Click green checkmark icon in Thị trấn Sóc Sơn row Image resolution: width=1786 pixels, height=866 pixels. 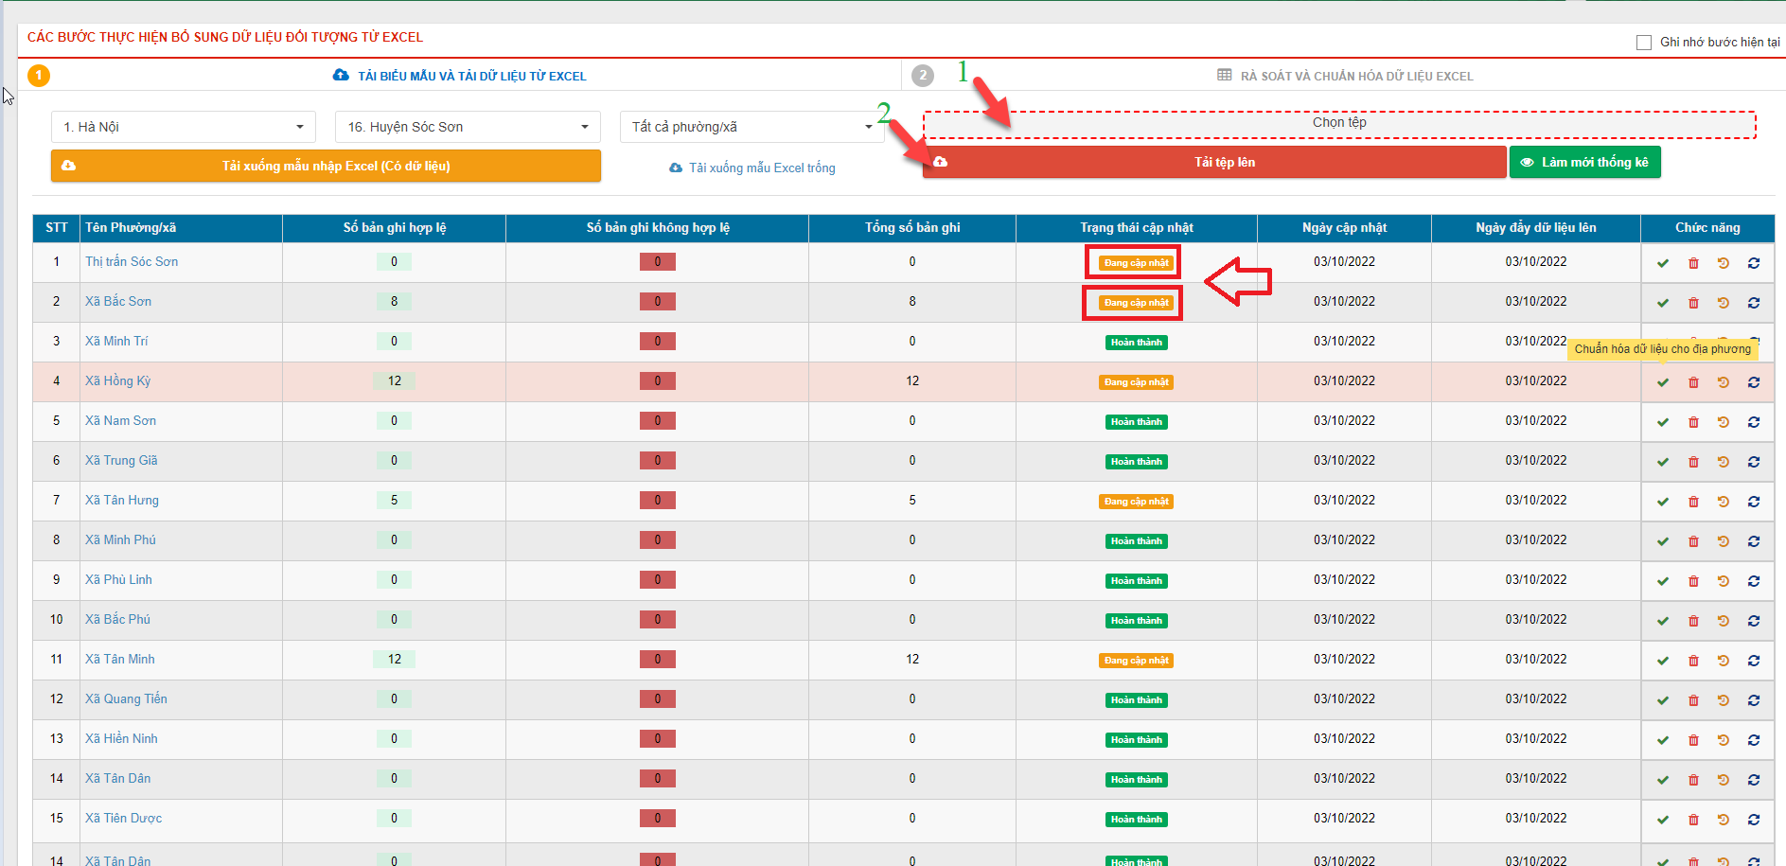click(x=1663, y=263)
